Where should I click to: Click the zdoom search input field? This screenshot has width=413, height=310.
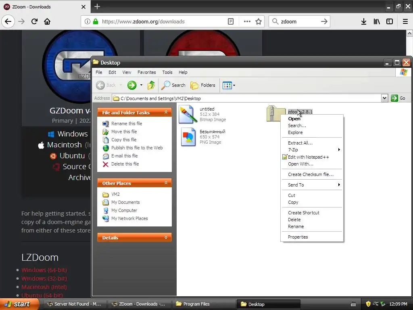pos(299,21)
